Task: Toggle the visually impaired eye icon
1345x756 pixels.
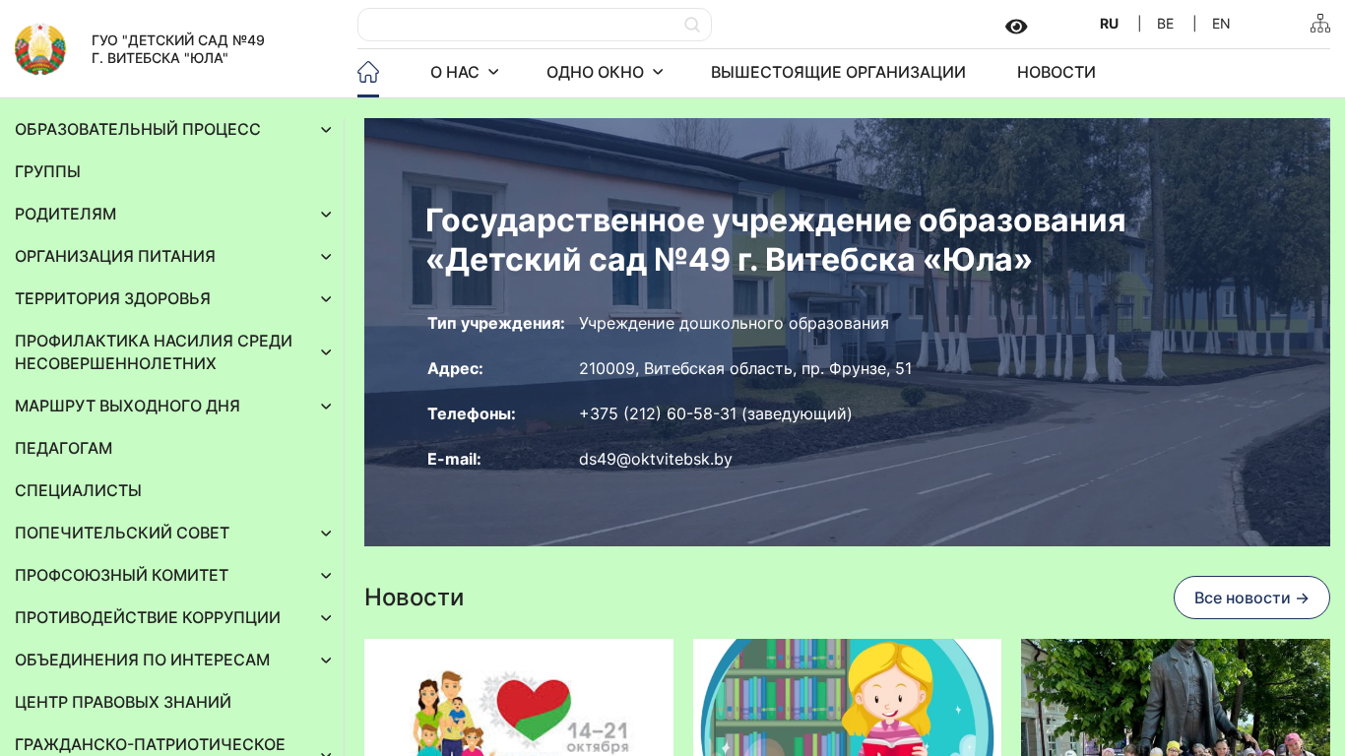Action: [1016, 27]
